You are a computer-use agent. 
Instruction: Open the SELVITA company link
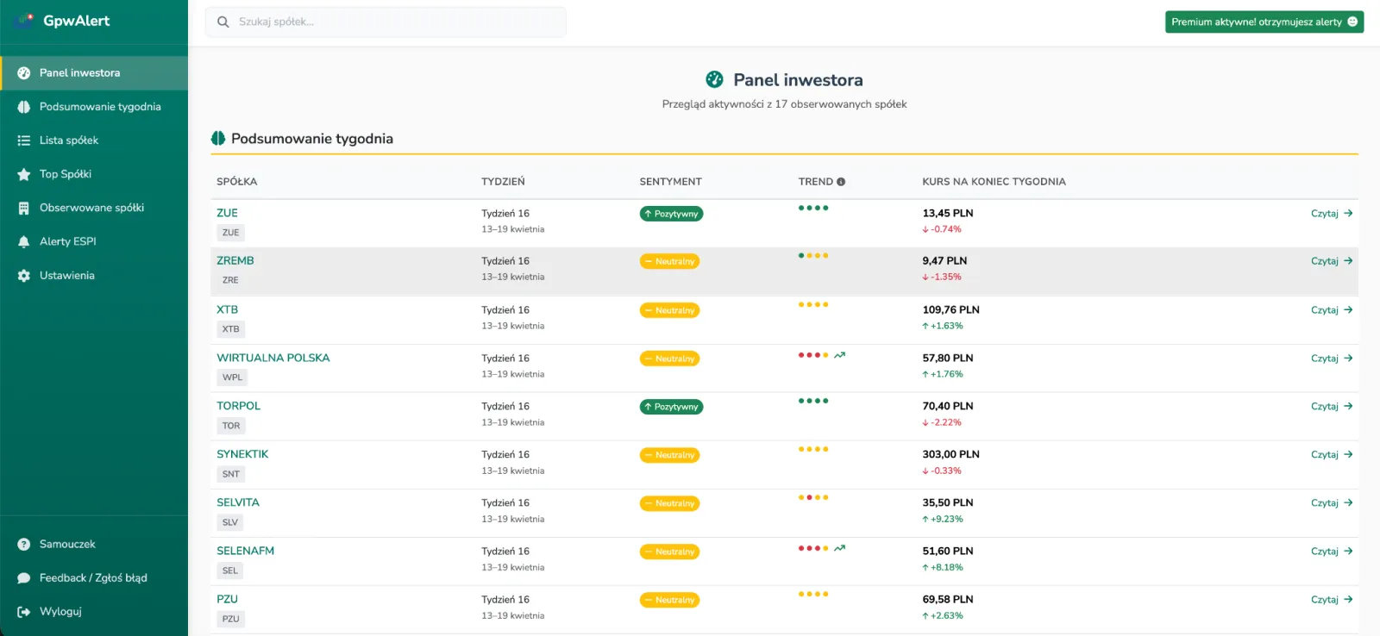pos(238,502)
